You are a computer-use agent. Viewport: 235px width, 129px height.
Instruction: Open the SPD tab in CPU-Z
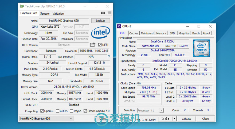(x=172, y=33)
